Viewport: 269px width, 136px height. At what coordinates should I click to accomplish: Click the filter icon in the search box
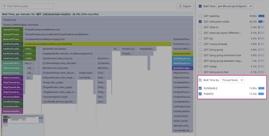coord(4,6)
